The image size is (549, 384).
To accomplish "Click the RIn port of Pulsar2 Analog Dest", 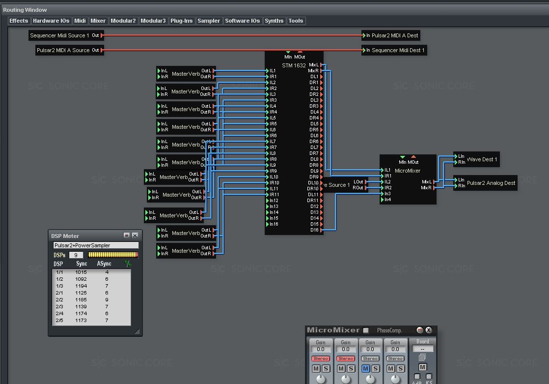I will coord(456,186).
